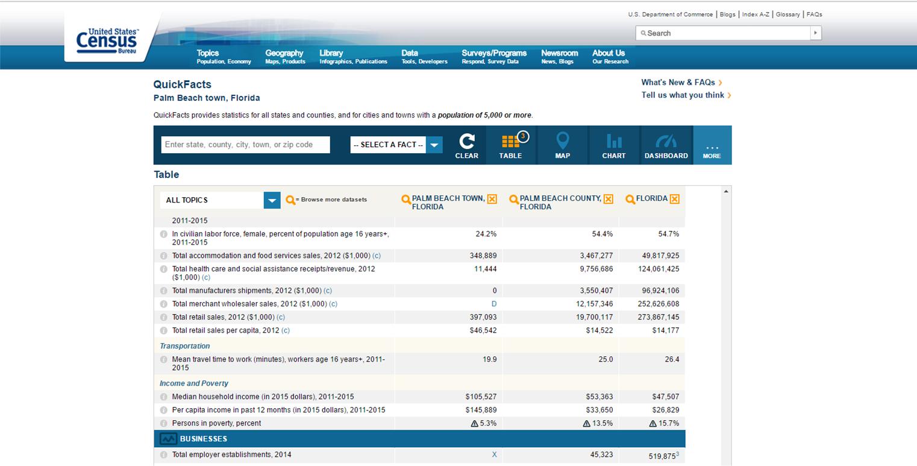Remove Florida column with X icon
Screen dimensions: 917x466
[675, 199]
